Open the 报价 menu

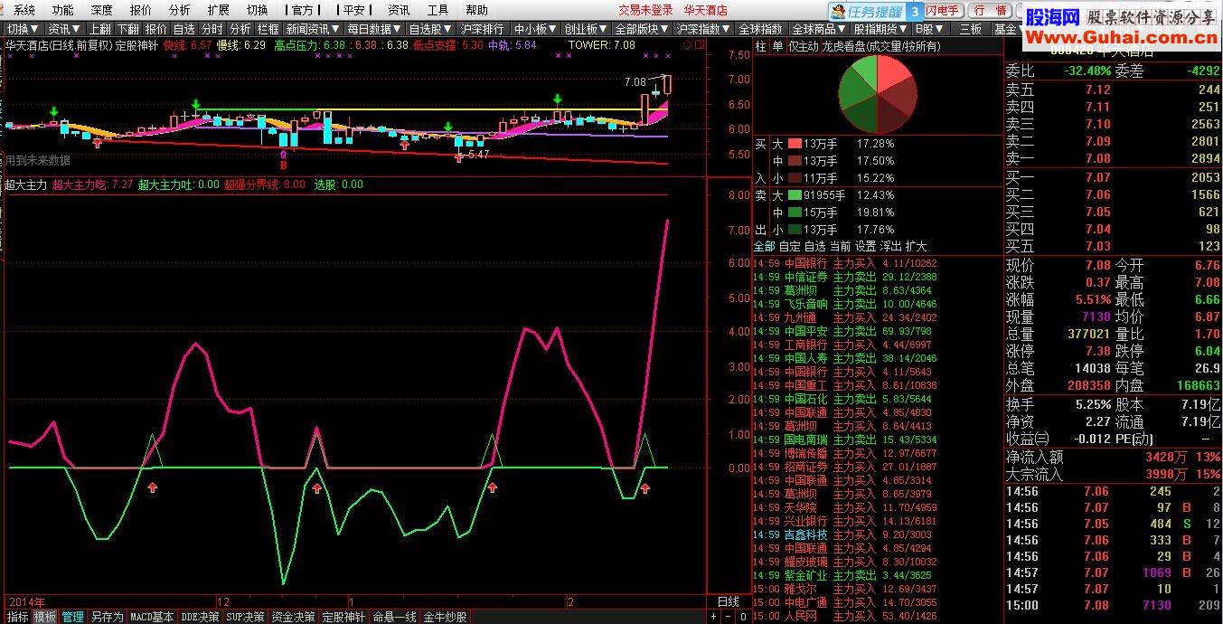click(140, 10)
